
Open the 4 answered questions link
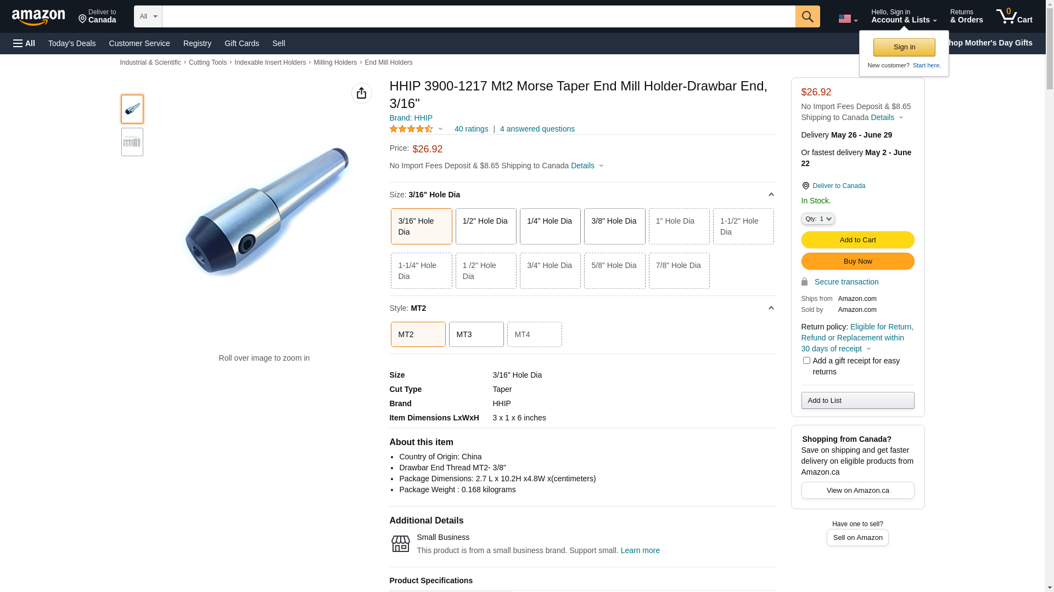[x=537, y=129]
